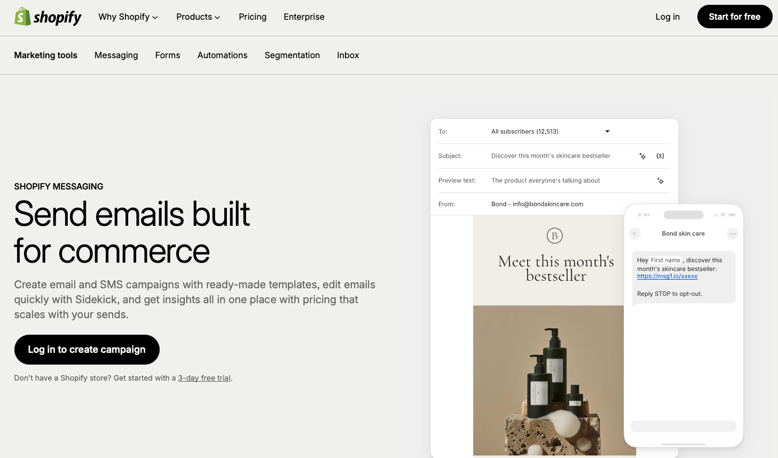Viewport: 778px width, 458px height.
Task: Open the Segmentation tab
Action: 292,56
